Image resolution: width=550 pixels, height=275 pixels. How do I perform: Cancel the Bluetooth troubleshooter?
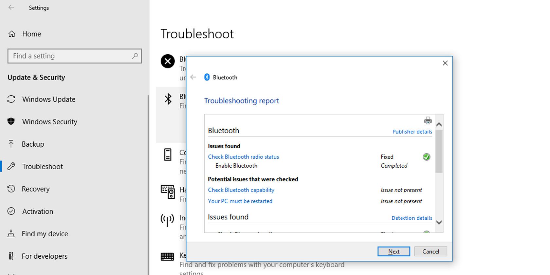pyautogui.click(x=430, y=251)
